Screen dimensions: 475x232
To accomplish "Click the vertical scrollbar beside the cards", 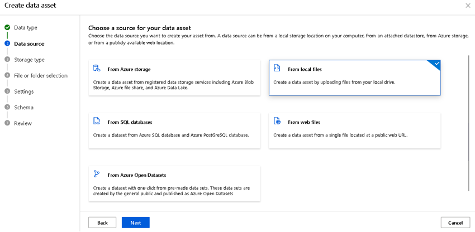I will (x=469, y=123).
